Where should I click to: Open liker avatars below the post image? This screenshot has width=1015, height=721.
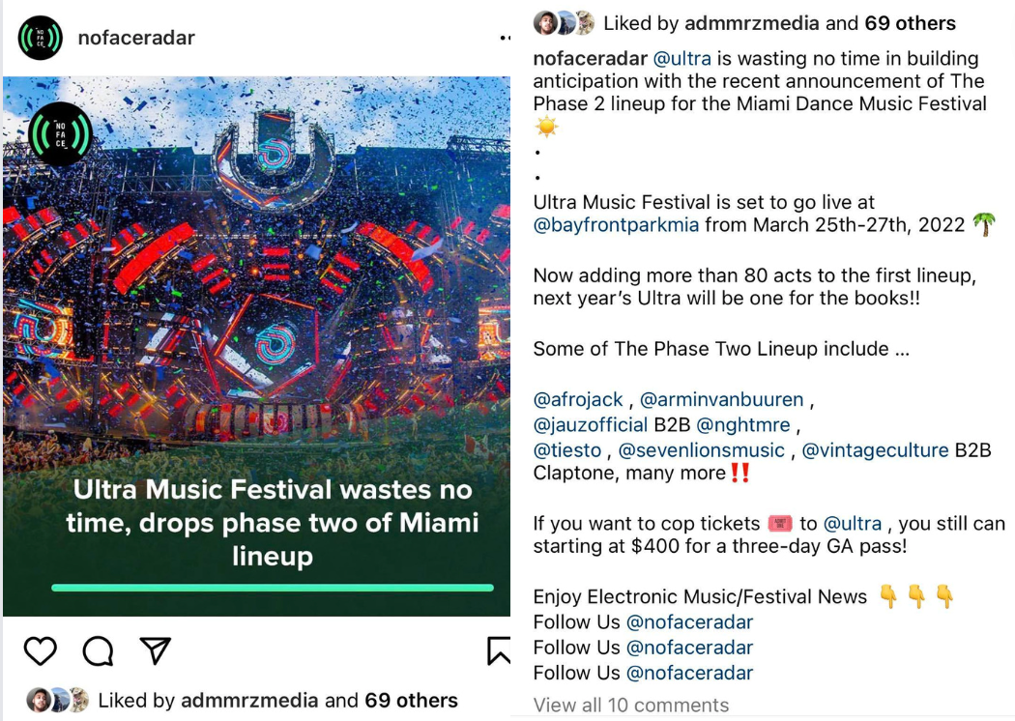click(58, 700)
